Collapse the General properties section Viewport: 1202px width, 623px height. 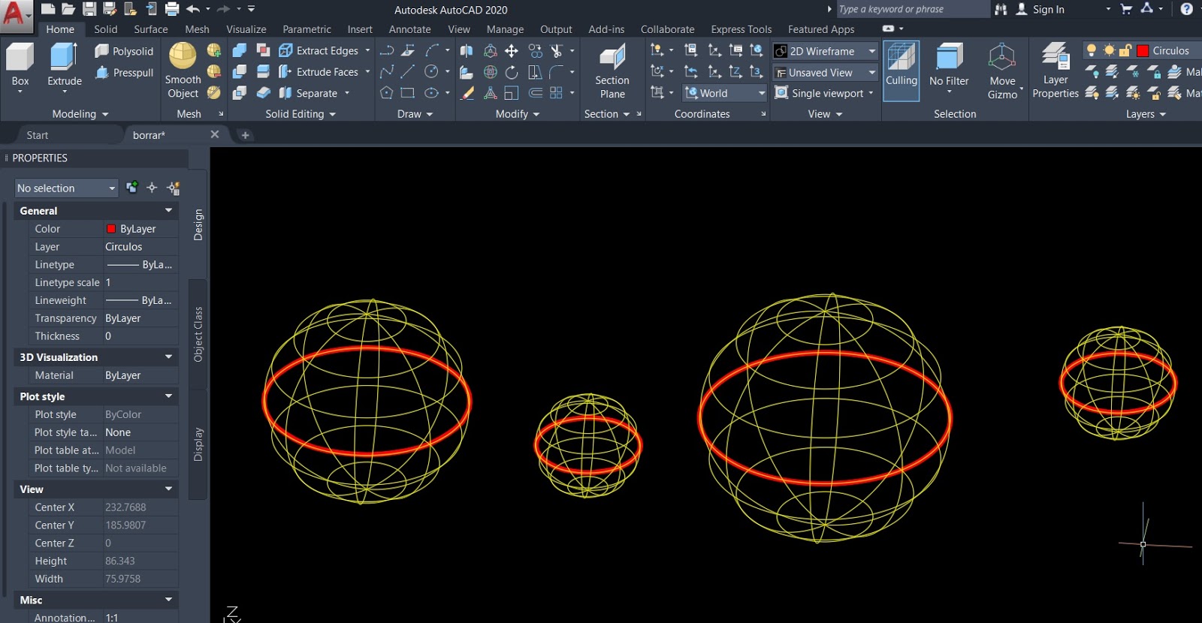tap(168, 211)
